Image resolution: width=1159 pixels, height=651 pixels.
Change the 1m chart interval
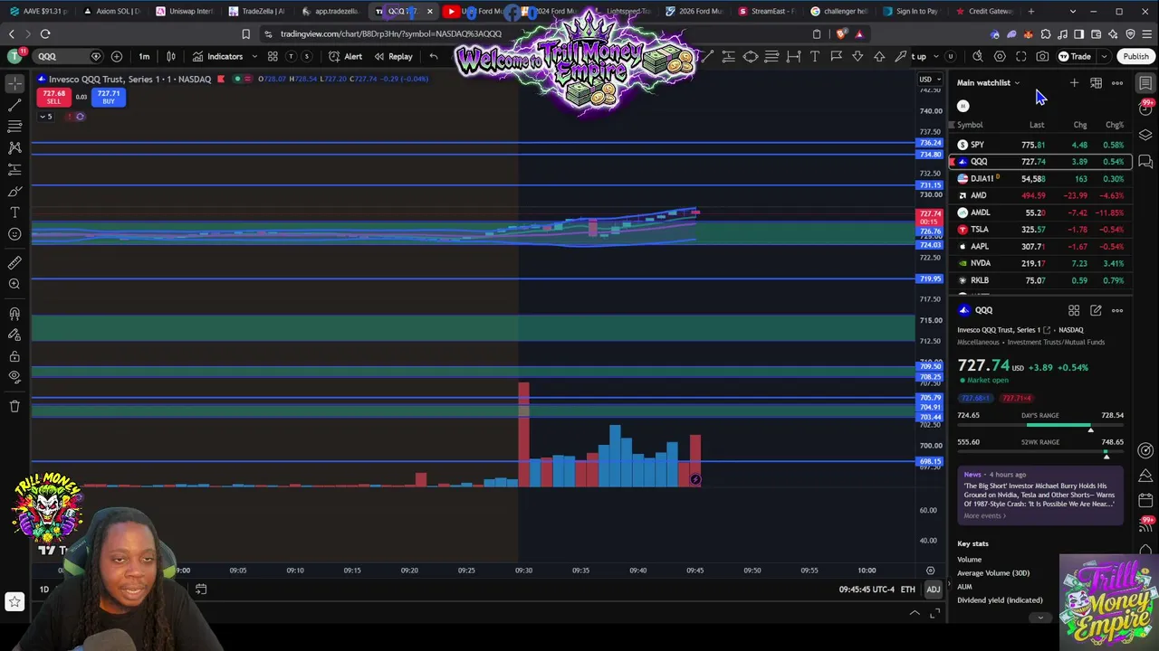click(144, 56)
